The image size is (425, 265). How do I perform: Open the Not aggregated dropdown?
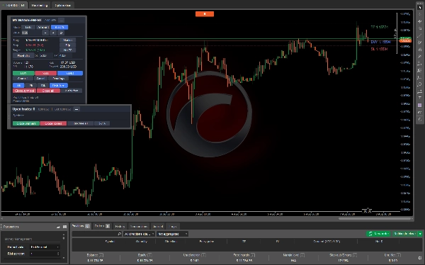(172, 234)
